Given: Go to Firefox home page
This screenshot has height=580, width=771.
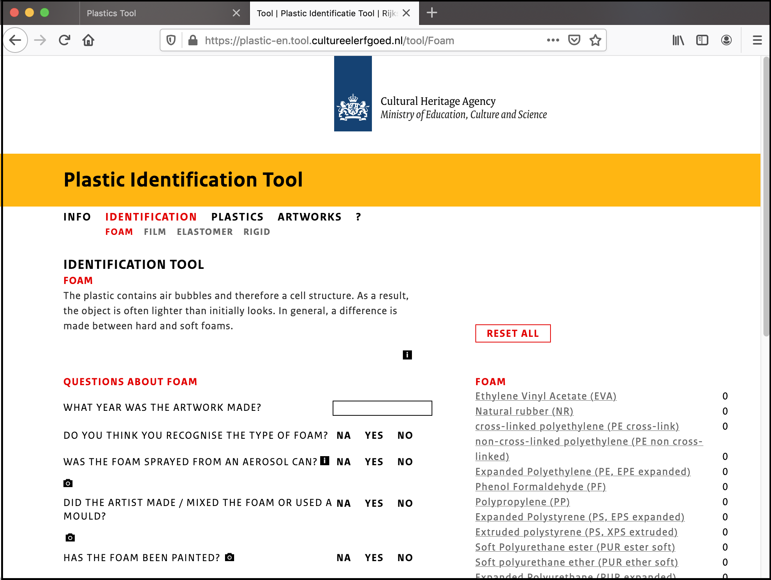Looking at the screenshot, I should [88, 40].
